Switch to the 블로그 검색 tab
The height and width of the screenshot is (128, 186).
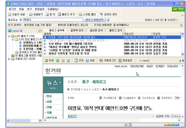tap(116, 30)
